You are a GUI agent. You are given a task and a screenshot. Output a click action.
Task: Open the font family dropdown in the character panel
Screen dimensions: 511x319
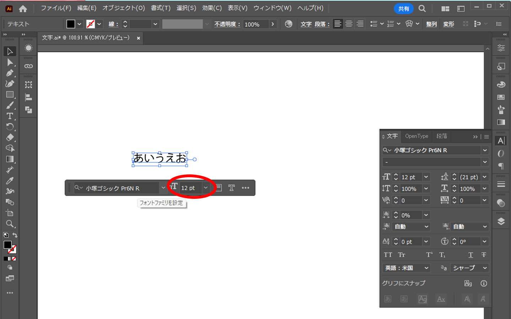coord(485,150)
